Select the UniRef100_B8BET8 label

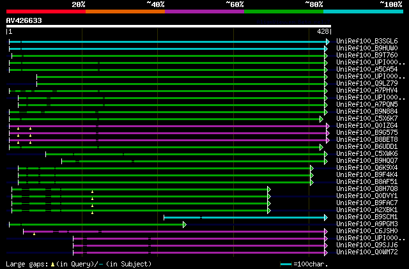pos(367,140)
